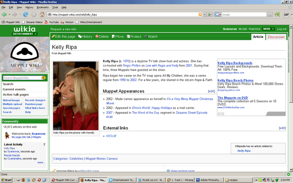Click Watch in the page toolbar

click(151, 37)
